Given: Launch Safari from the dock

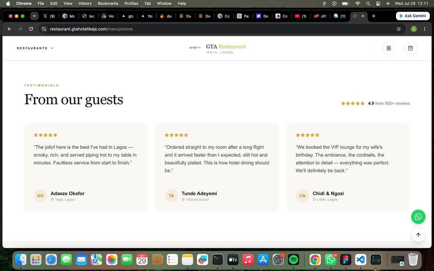Looking at the screenshot, I should pyautogui.click(x=51, y=259).
